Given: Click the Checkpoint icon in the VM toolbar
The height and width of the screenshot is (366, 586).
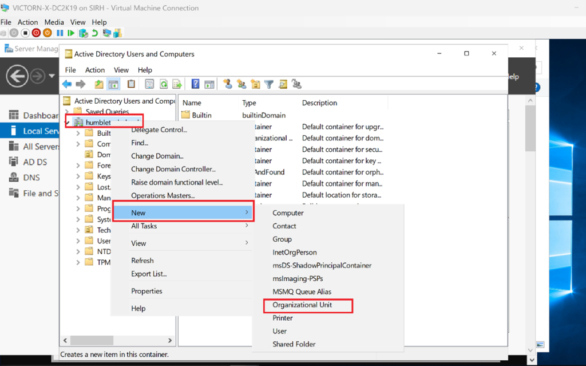Looking at the screenshot, I should pos(83,33).
